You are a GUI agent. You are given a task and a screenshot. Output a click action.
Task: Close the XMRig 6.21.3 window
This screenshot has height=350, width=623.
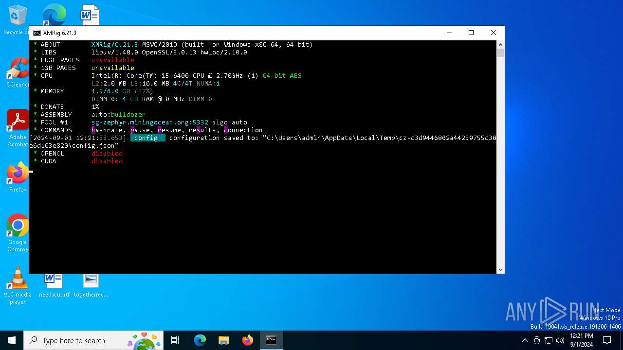coord(494,33)
